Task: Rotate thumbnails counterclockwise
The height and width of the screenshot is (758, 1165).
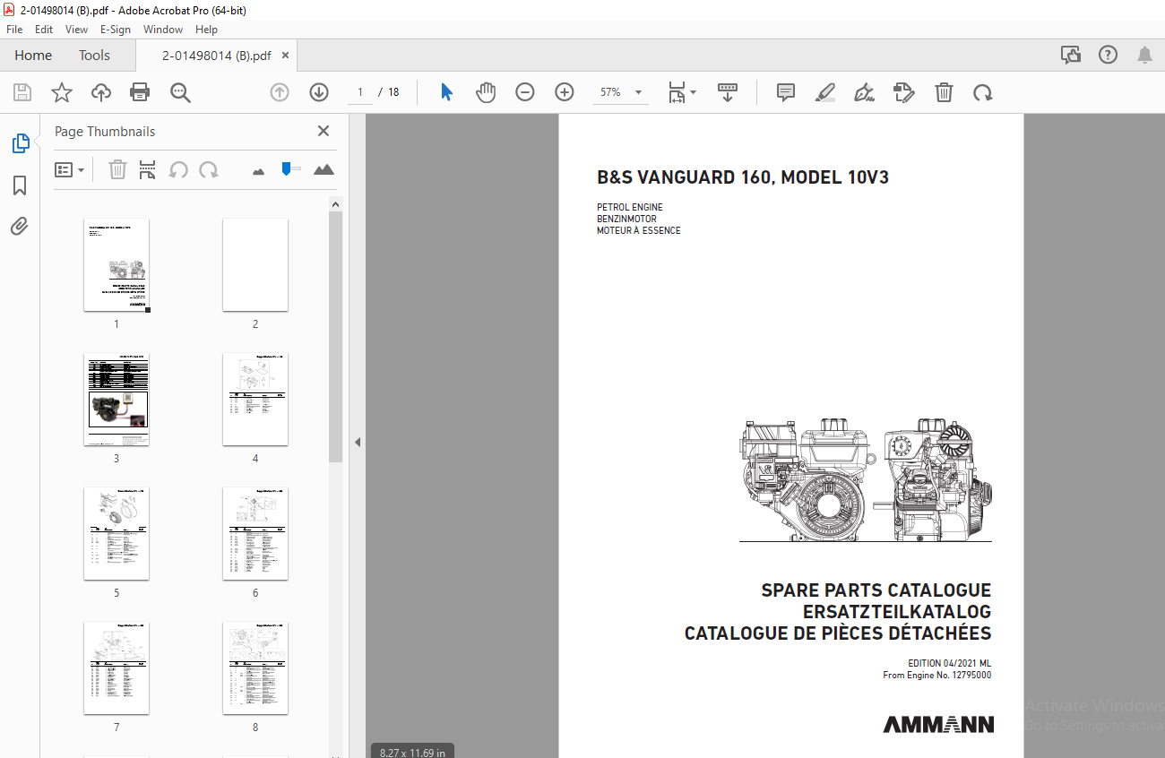Action: [178, 169]
